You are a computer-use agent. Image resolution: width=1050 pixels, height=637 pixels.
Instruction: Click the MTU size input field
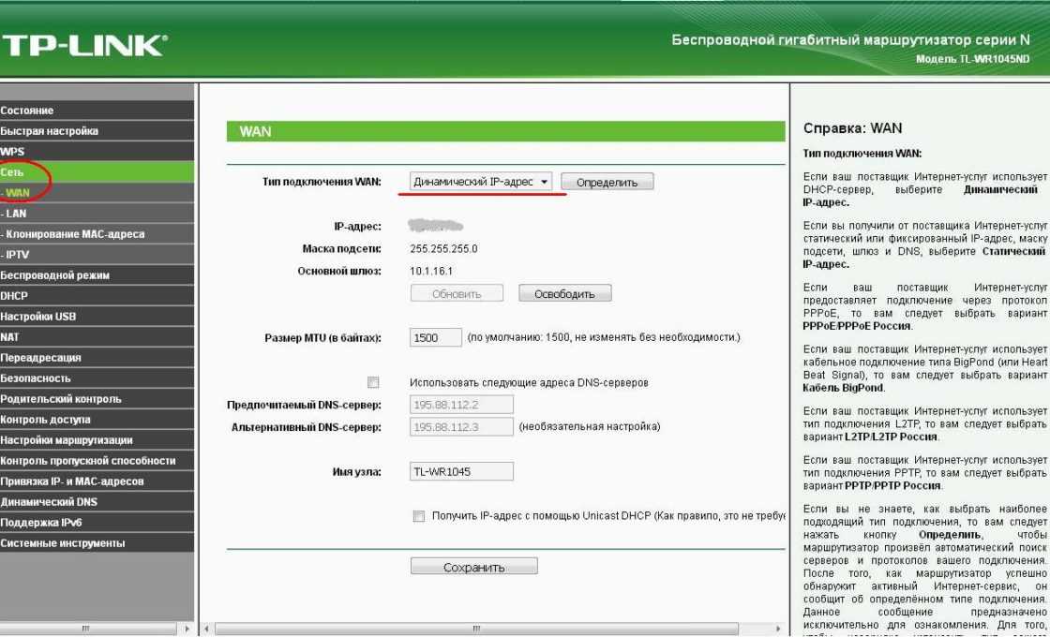click(x=436, y=337)
